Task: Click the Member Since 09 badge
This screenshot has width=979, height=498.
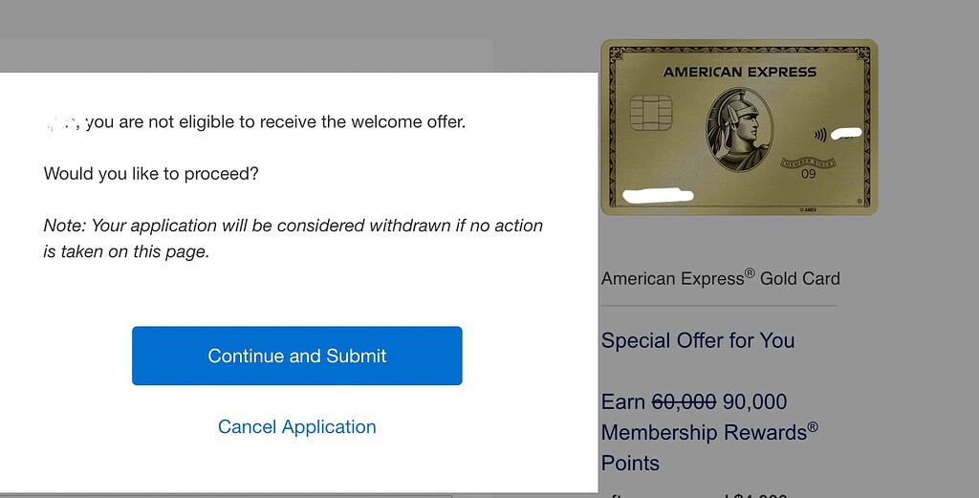Action: tap(808, 168)
